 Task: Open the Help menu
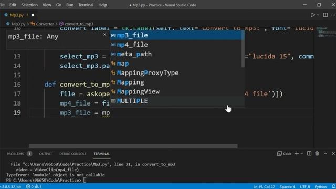(103, 5)
